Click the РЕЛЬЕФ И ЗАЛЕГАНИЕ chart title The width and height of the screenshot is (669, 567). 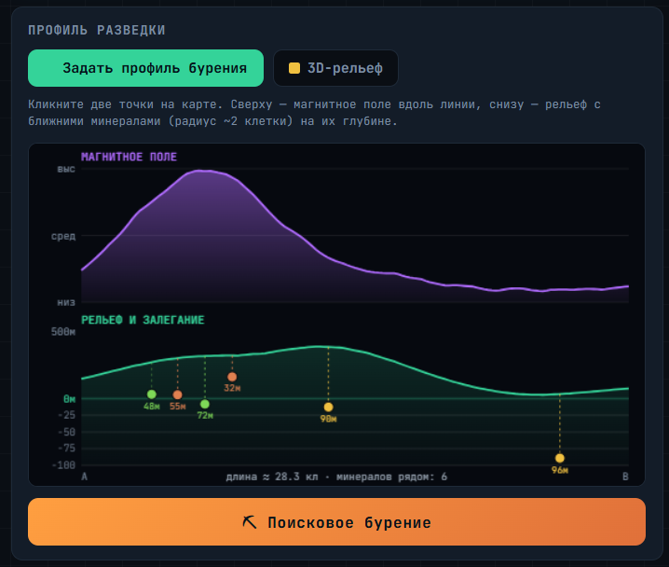click(x=143, y=320)
